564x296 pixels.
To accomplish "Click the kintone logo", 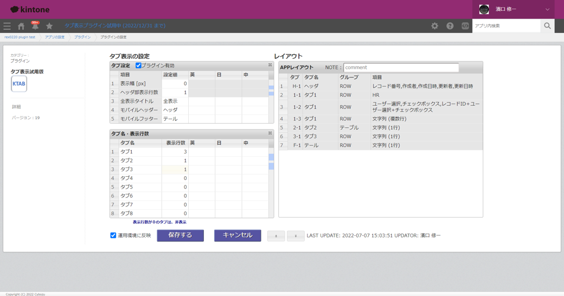I will click(x=30, y=9).
